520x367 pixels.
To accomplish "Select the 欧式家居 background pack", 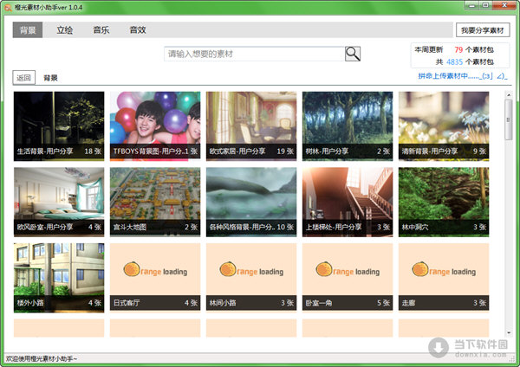I will pos(251,124).
